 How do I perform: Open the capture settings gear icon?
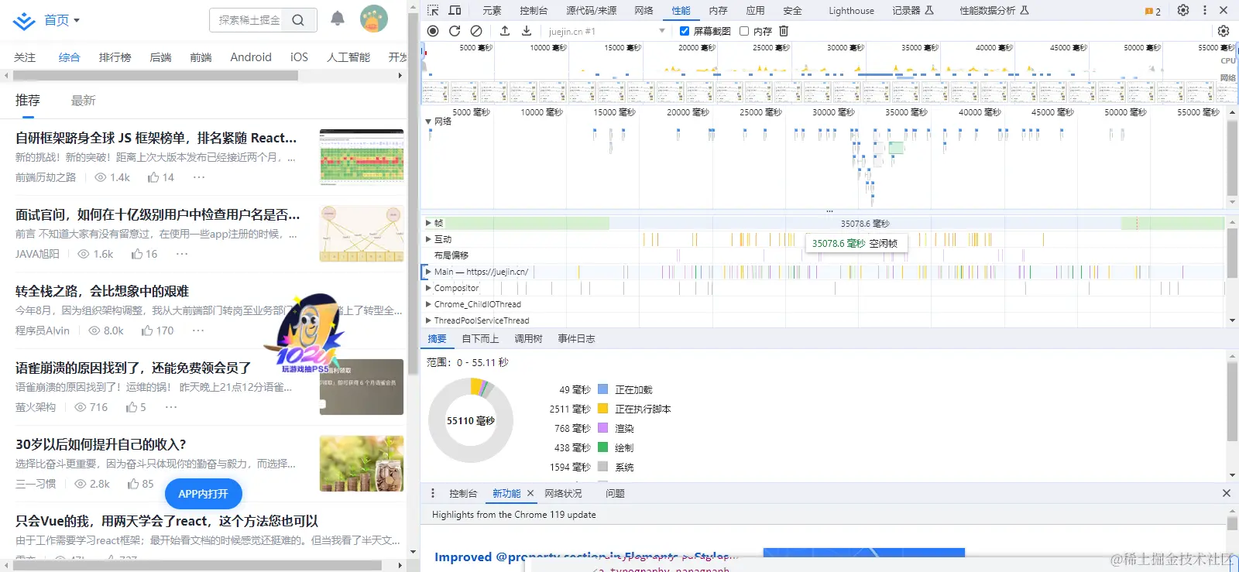coord(1224,31)
